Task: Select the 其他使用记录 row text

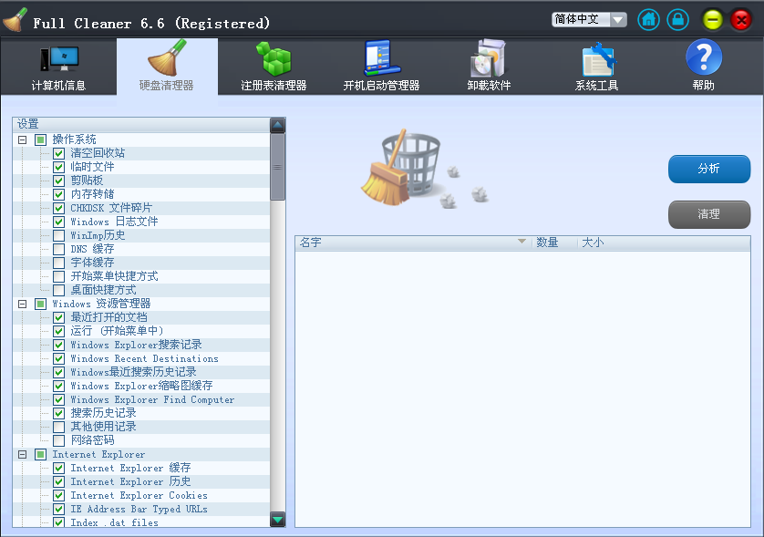Action: click(x=103, y=427)
